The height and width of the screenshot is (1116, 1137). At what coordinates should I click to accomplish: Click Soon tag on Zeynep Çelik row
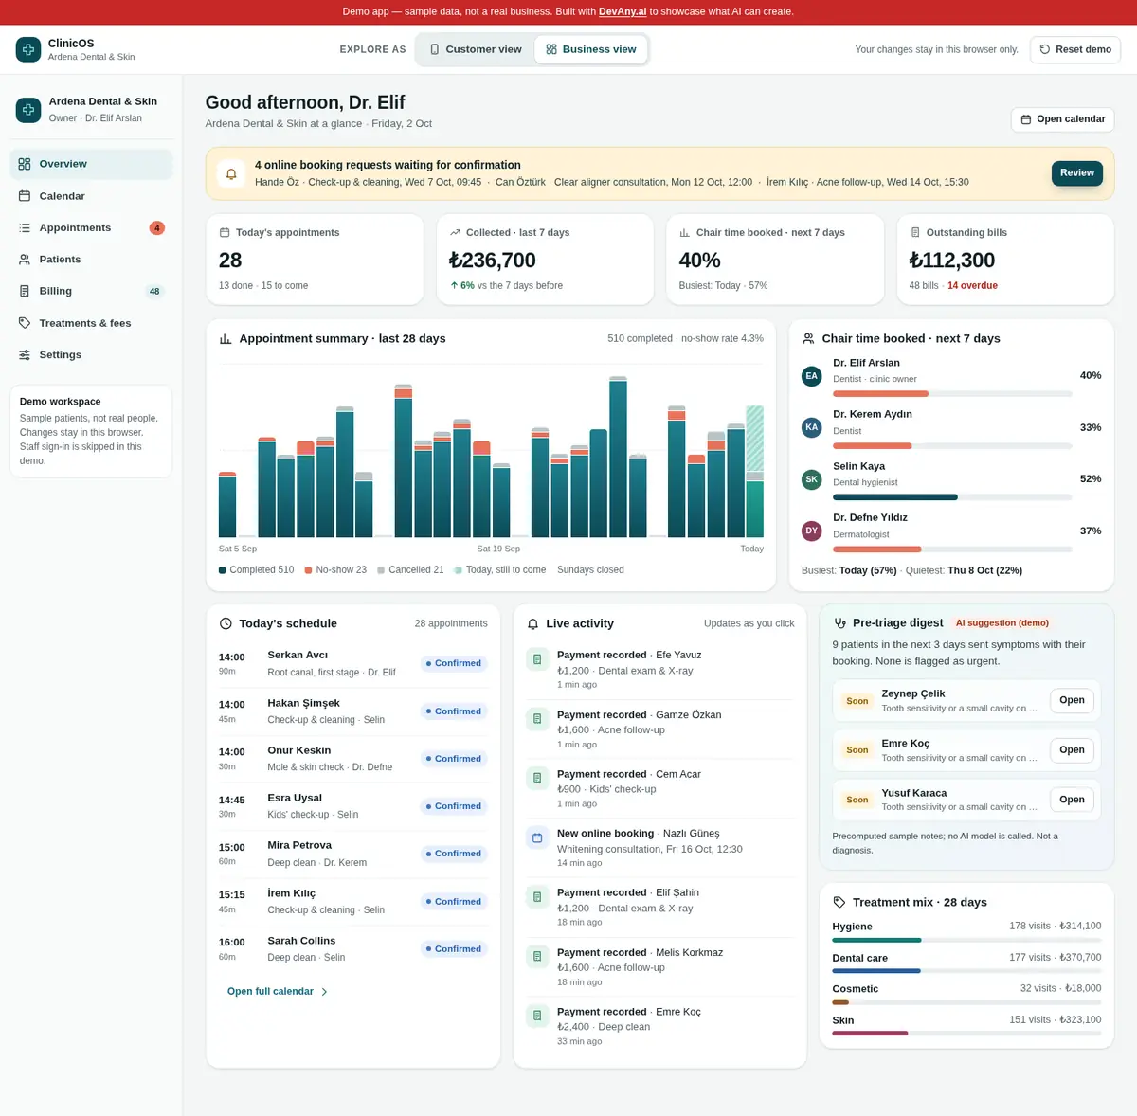[857, 701]
